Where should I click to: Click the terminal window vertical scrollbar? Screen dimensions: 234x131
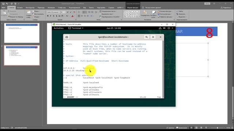(x=163, y=69)
